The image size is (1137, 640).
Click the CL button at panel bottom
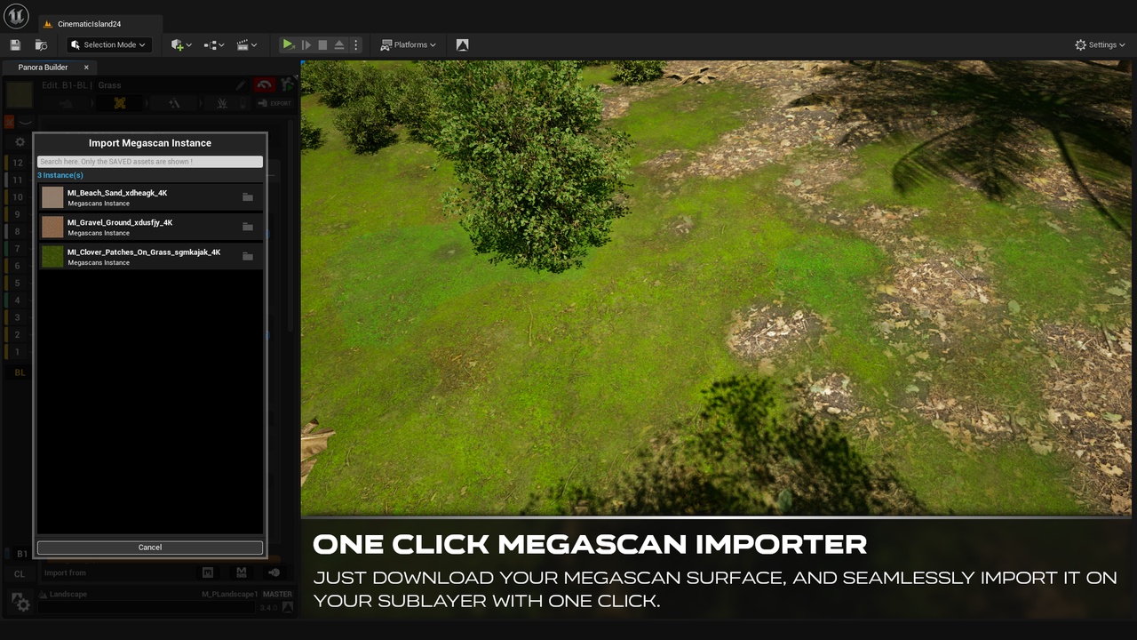click(x=20, y=574)
